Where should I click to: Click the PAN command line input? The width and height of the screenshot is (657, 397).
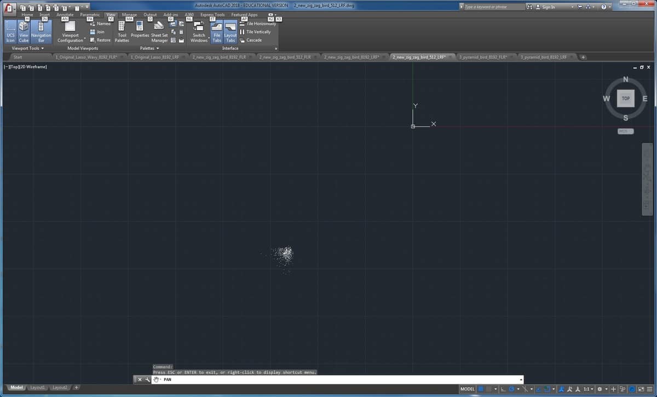pyautogui.click(x=339, y=379)
